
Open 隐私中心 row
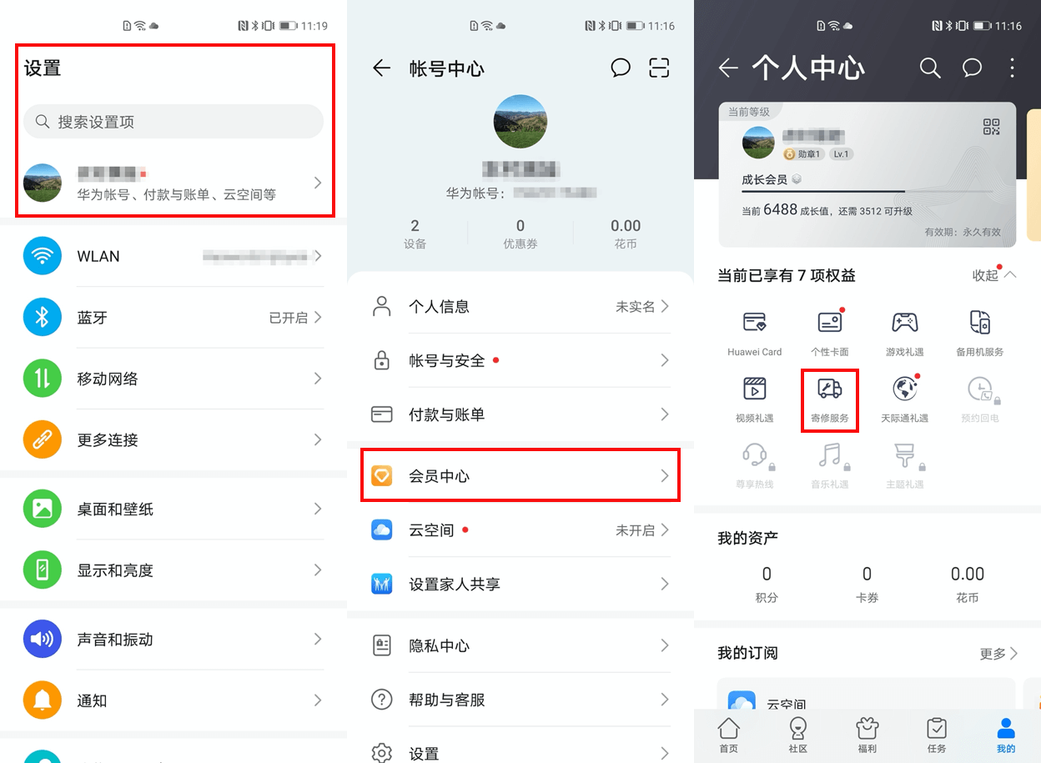(520, 645)
